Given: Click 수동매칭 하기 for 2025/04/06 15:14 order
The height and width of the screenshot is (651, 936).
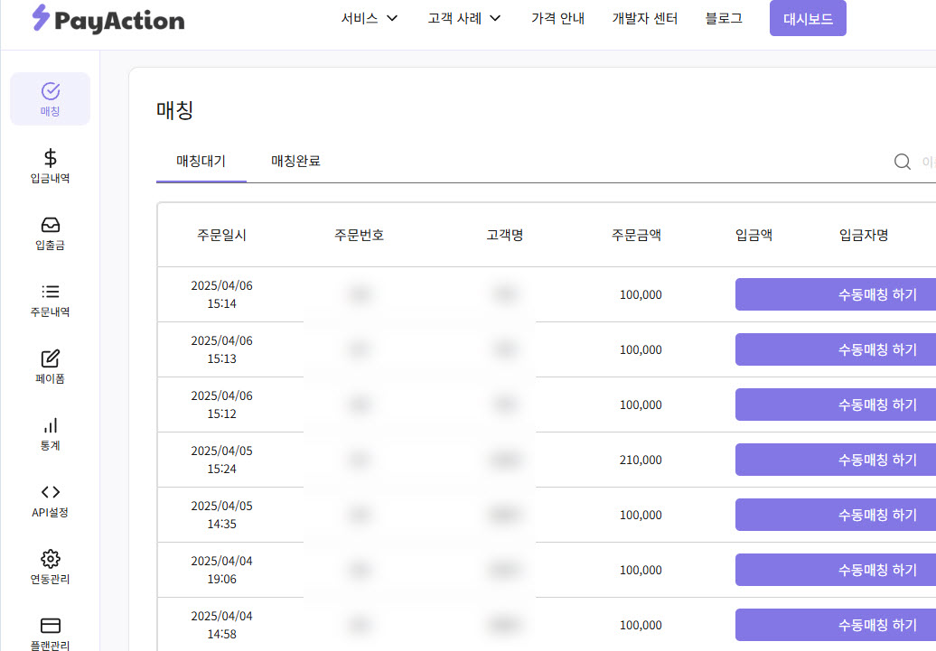Looking at the screenshot, I should (x=836, y=294).
